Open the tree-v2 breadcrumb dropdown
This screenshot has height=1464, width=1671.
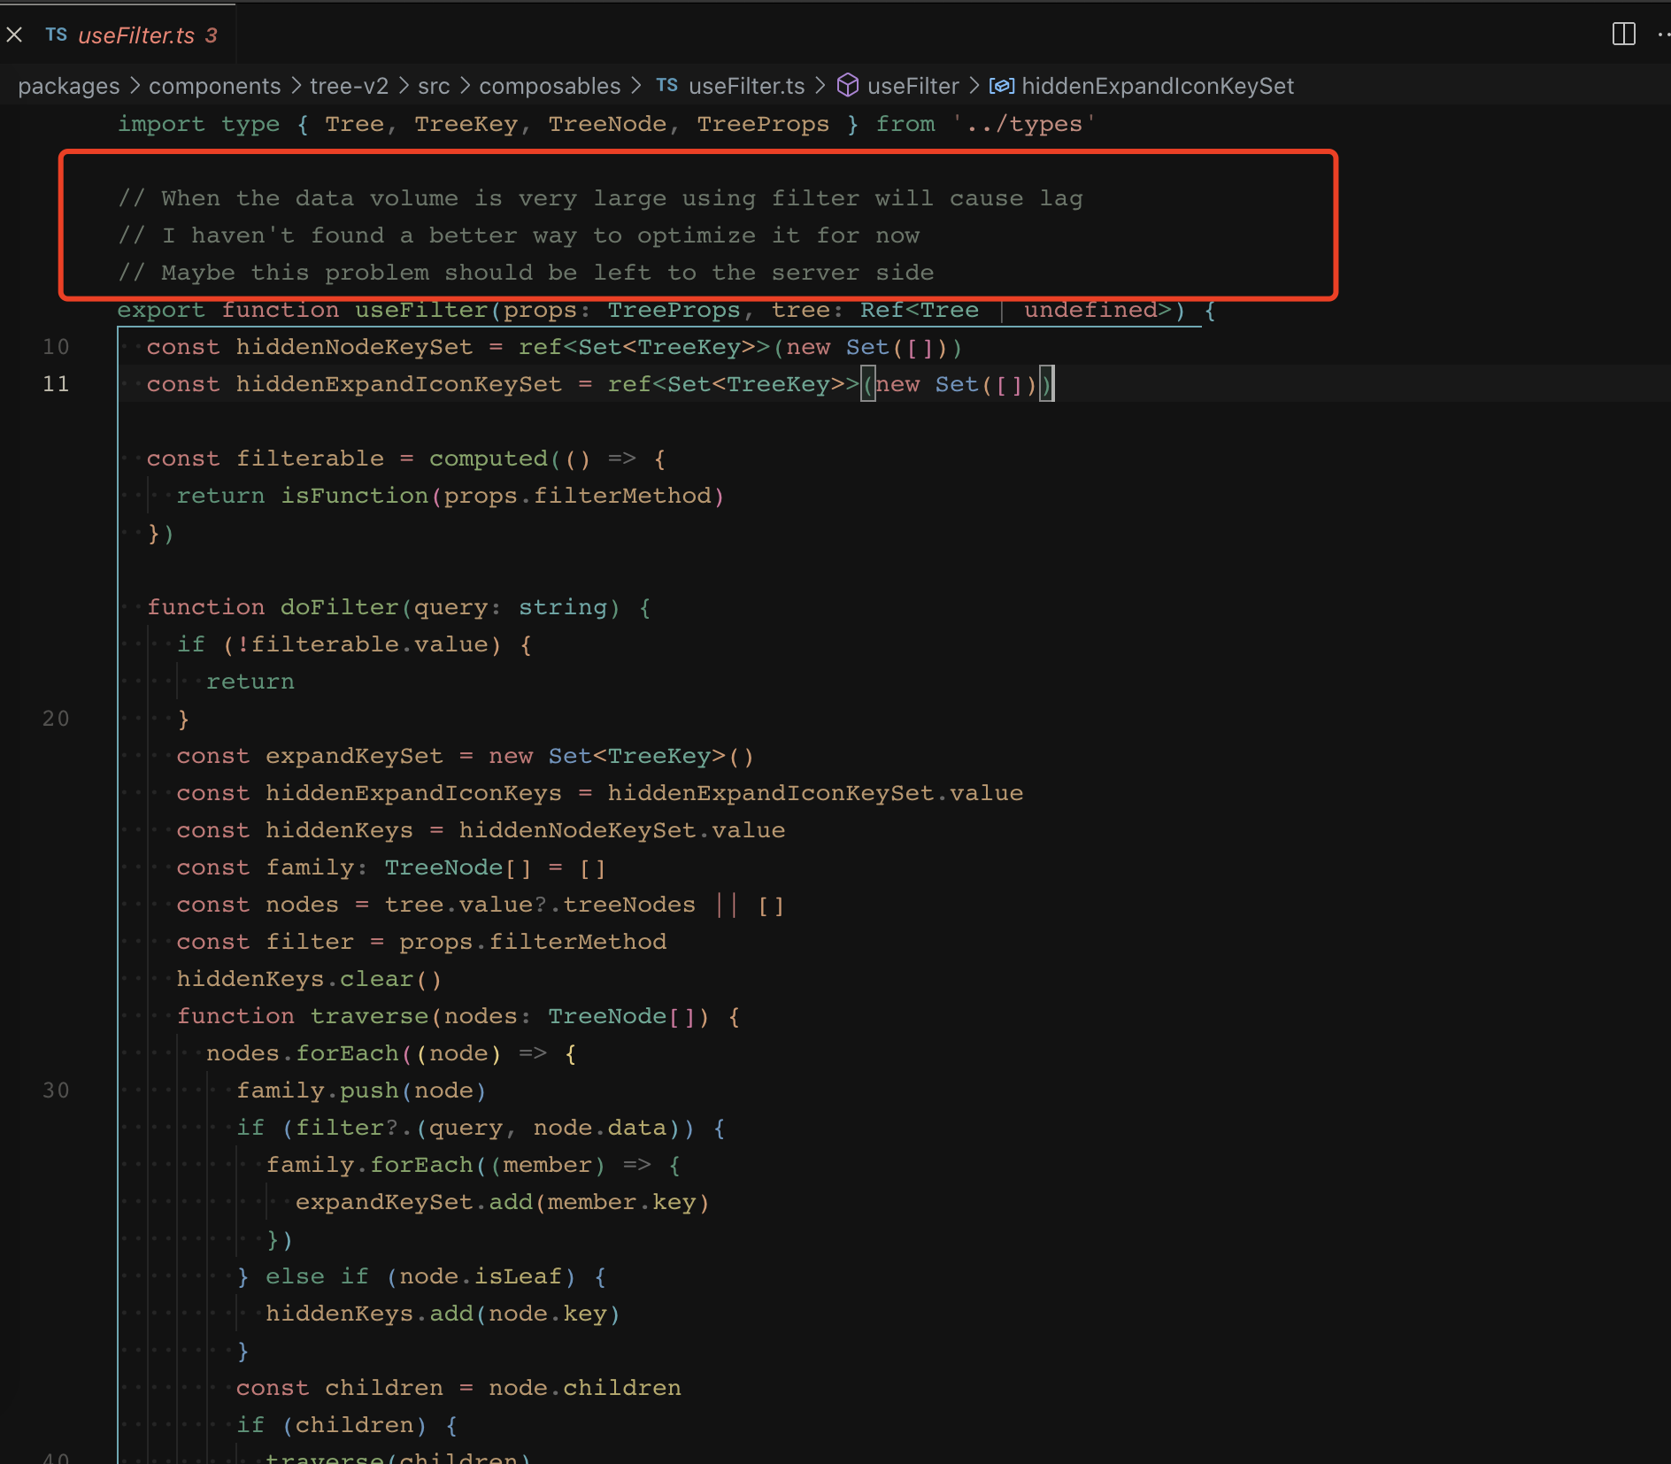tap(348, 86)
